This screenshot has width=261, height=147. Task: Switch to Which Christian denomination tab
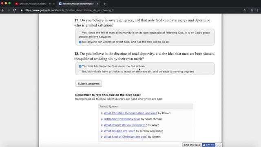pos(79,4)
